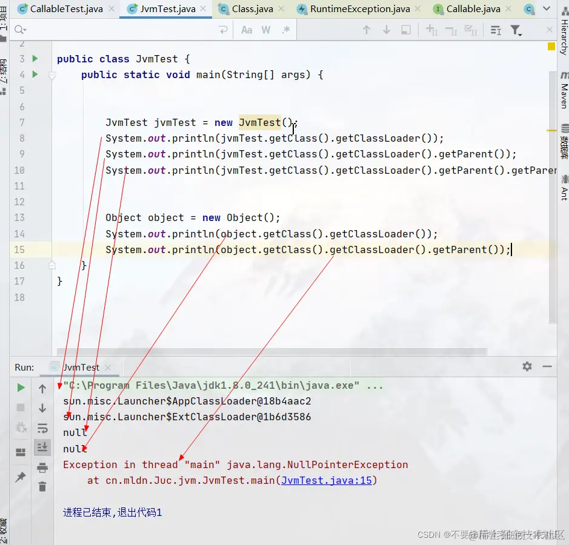Open the Hierarchy tool window
Image resolution: width=569 pixels, height=545 pixels.
pyautogui.click(x=564, y=32)
